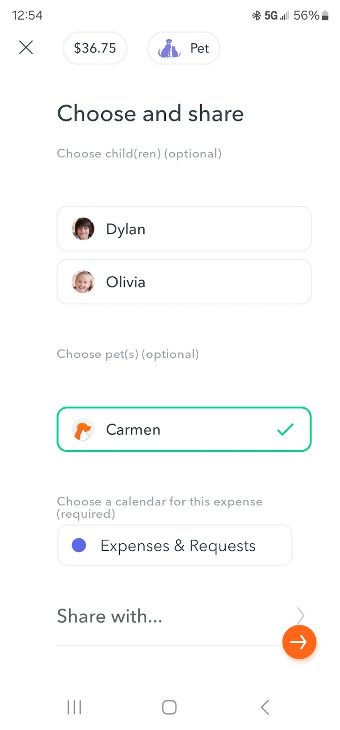
Task: Tap Dylan's profile photo
Action: tap(83, 229)
